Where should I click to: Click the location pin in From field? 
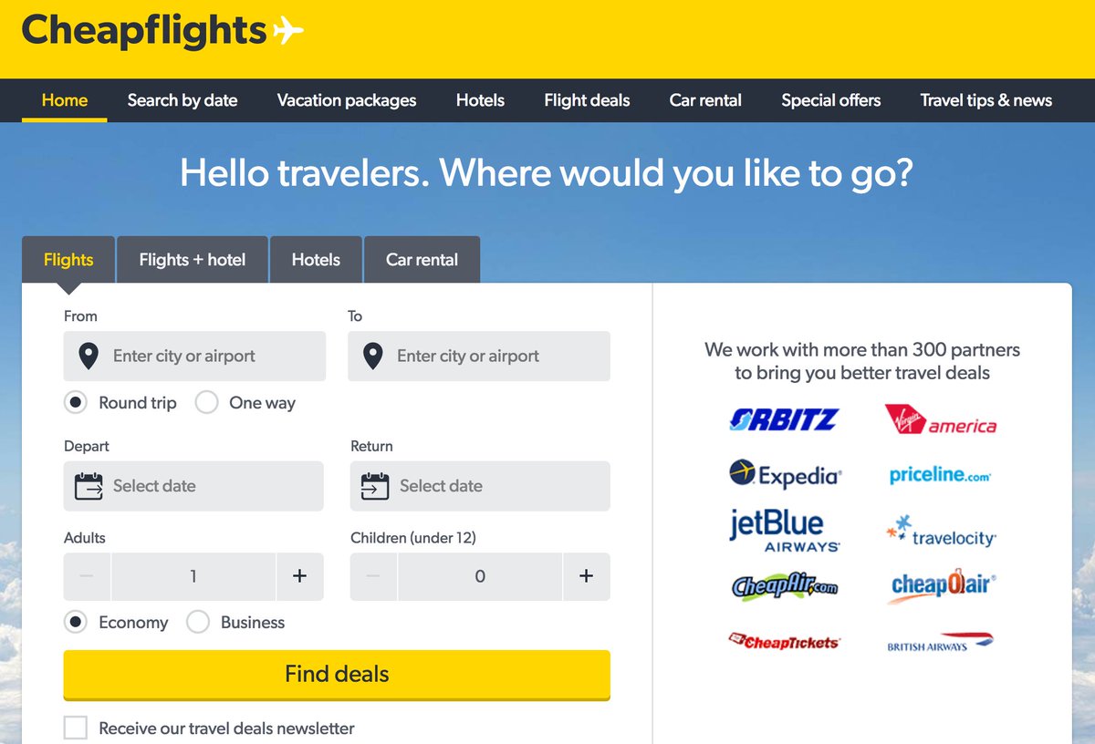(88, 356)
